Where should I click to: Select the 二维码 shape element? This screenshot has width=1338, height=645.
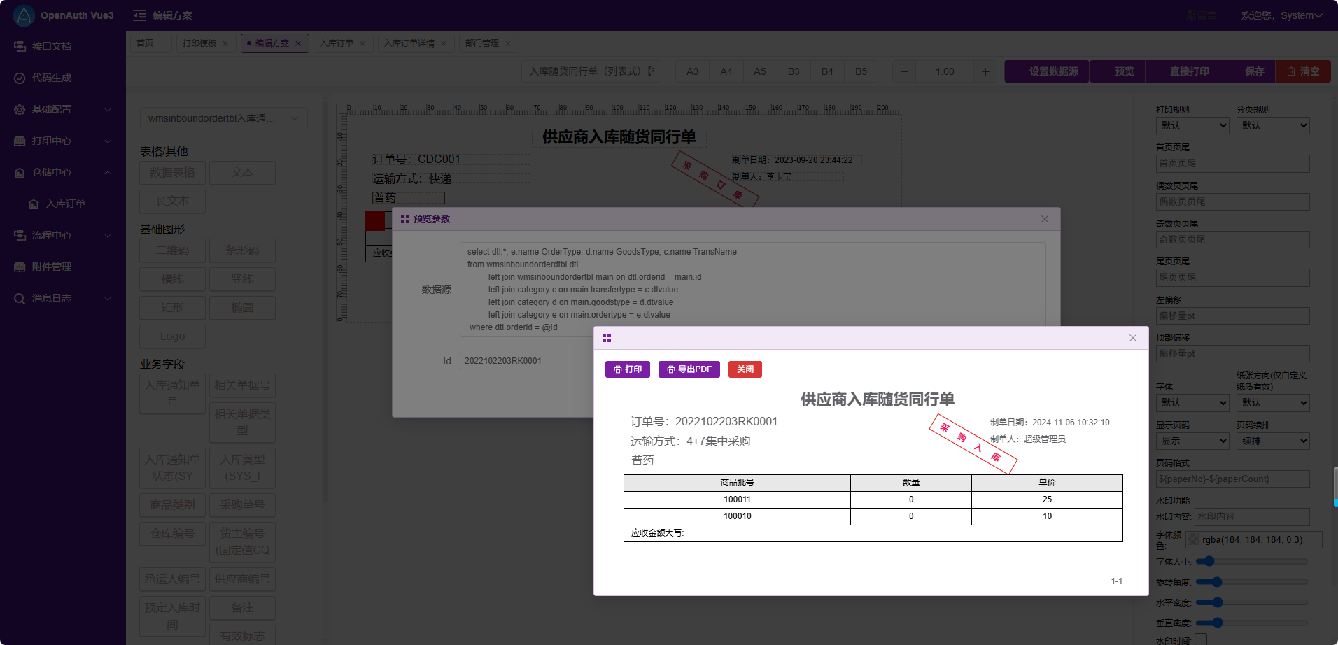pyautogui.click(x=172, y=250)
